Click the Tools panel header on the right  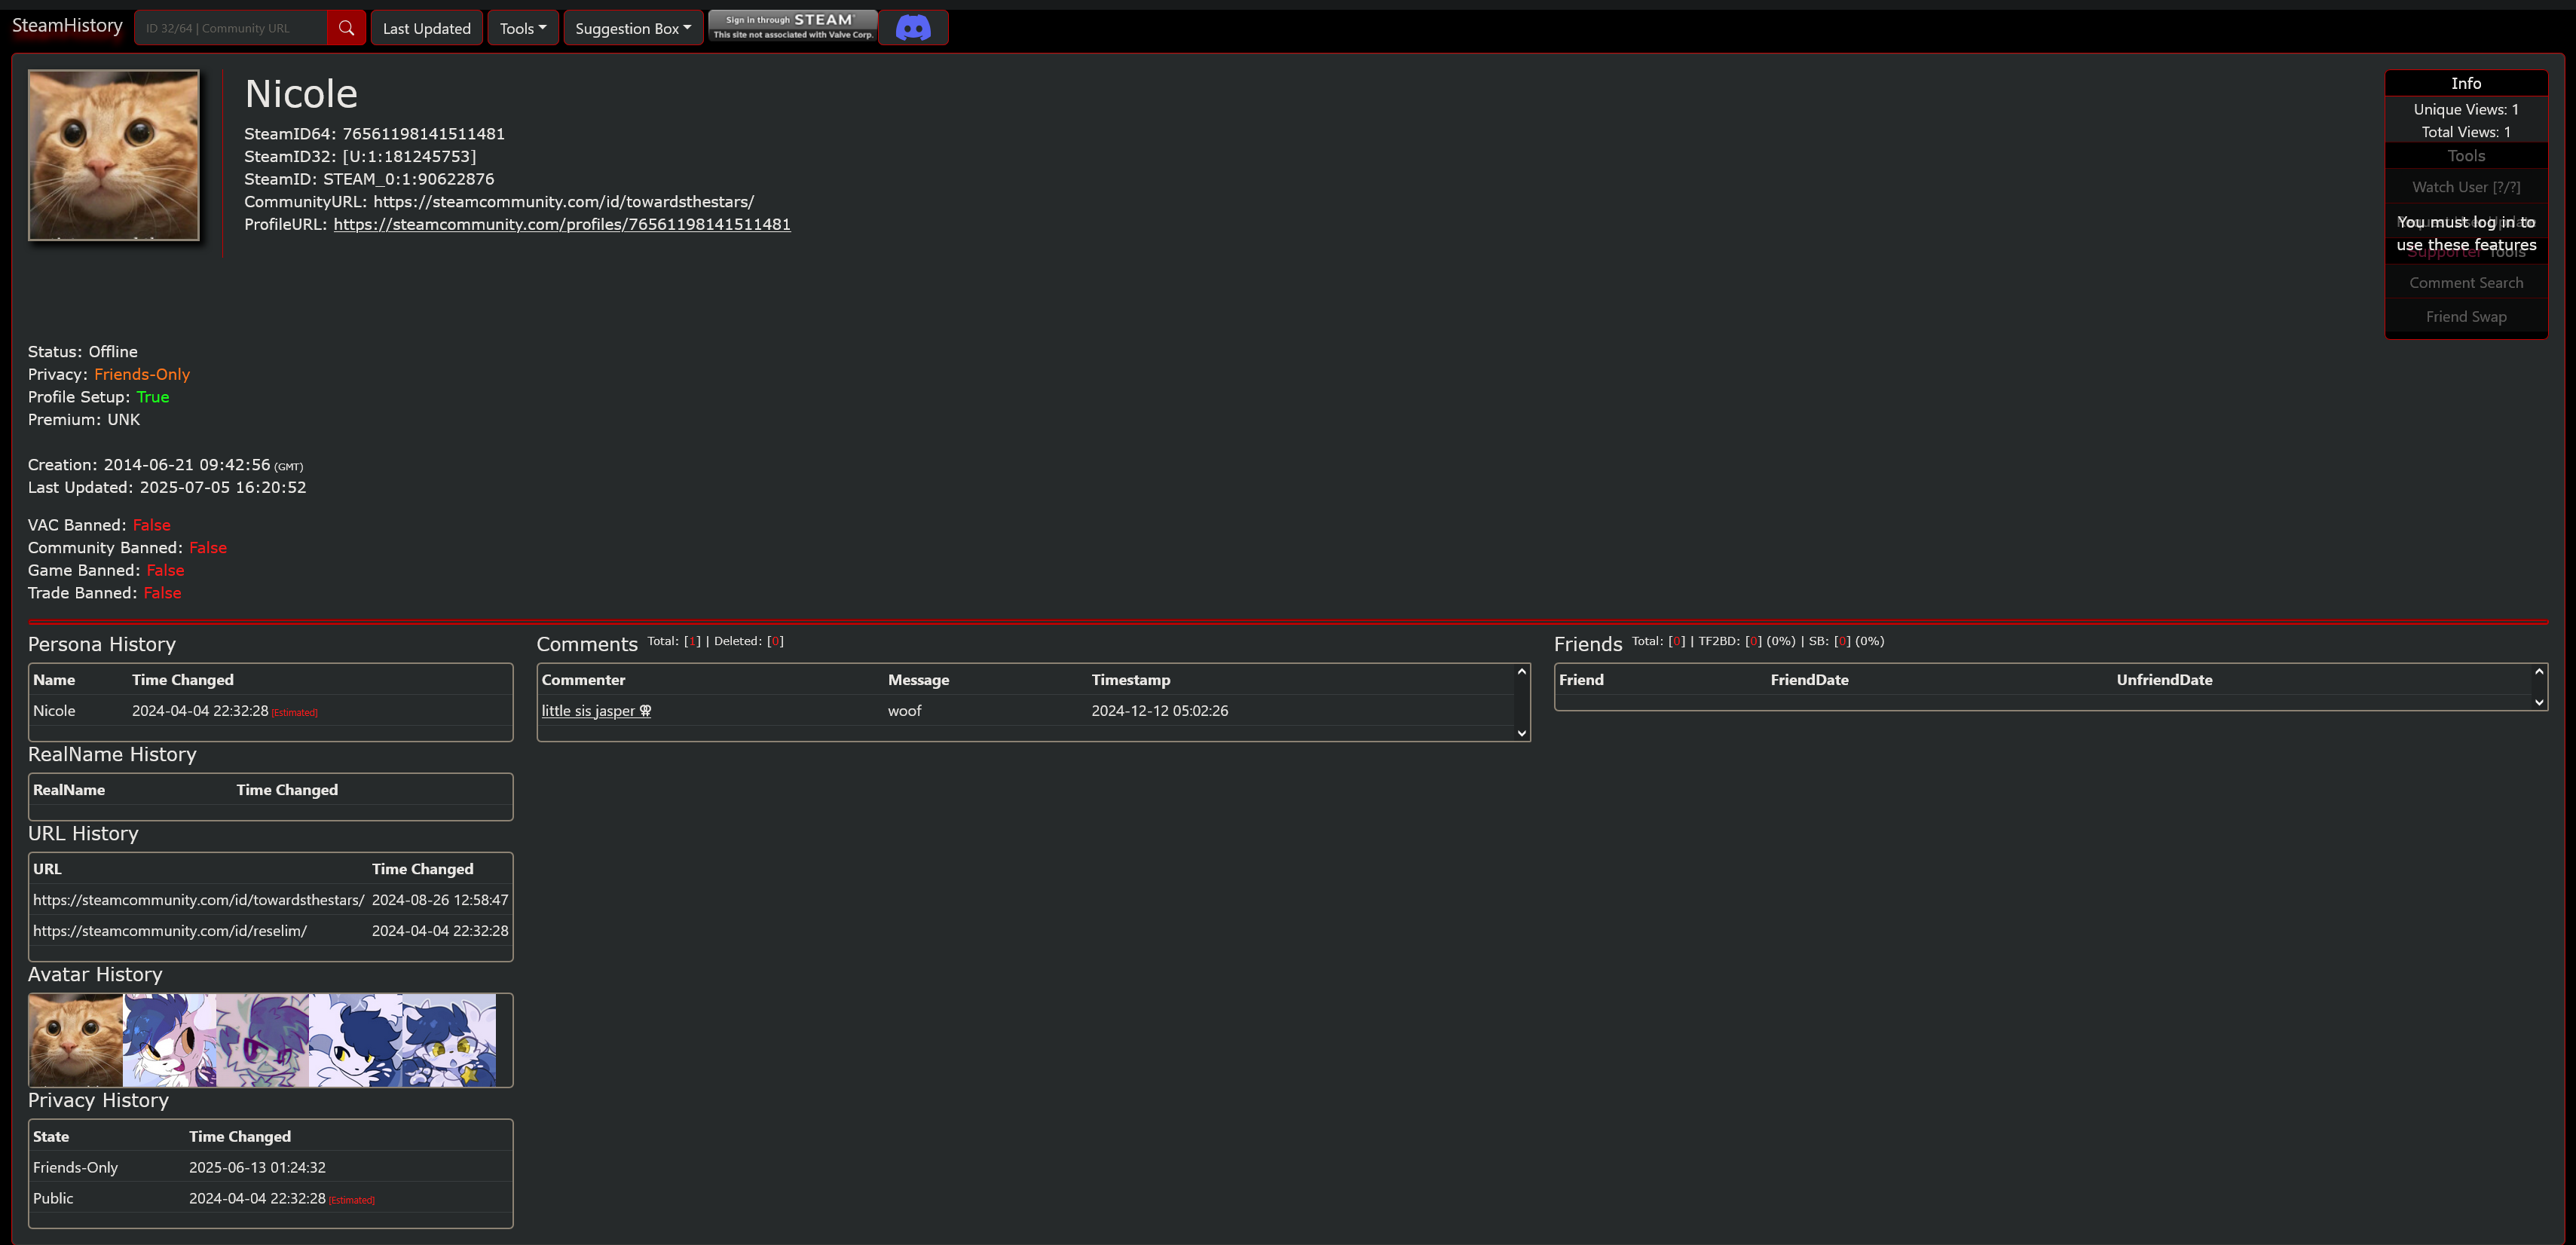2466,156
